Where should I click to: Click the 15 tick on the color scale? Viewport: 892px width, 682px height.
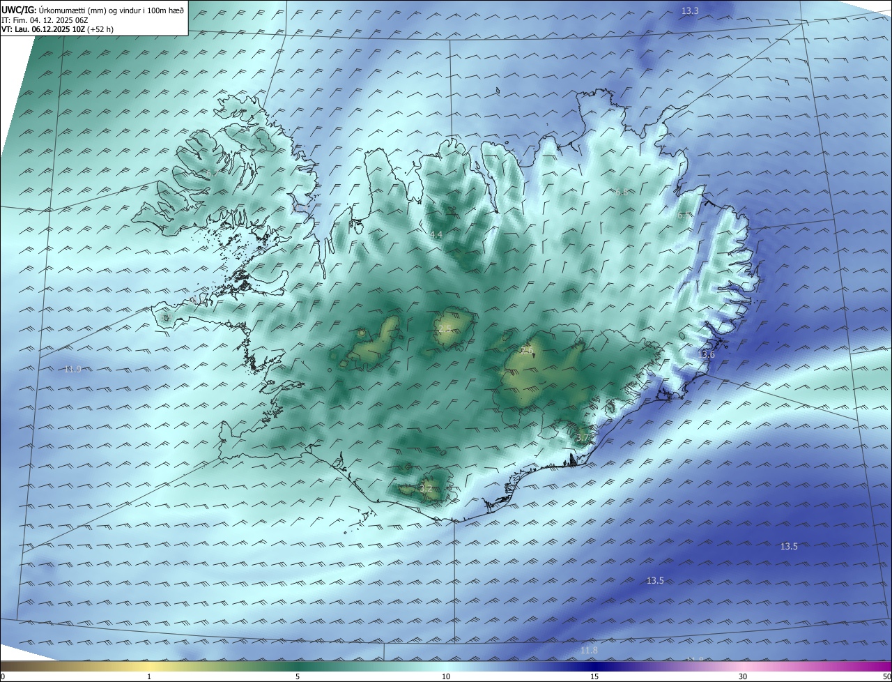point(594,676)
